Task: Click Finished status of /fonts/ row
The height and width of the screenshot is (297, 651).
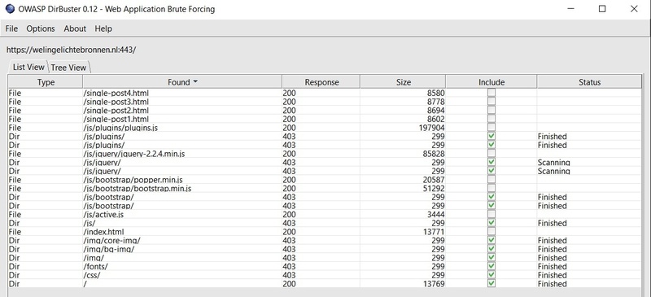Action: pyautogui.click(x=552, y=266)
